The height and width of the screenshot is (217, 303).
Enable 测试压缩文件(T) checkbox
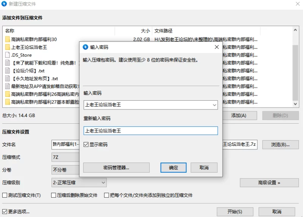coord(5,195)
